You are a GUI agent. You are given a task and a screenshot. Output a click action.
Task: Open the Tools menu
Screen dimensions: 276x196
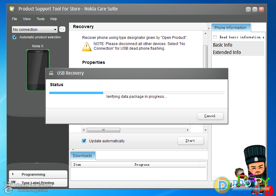[x=40, y=19]
